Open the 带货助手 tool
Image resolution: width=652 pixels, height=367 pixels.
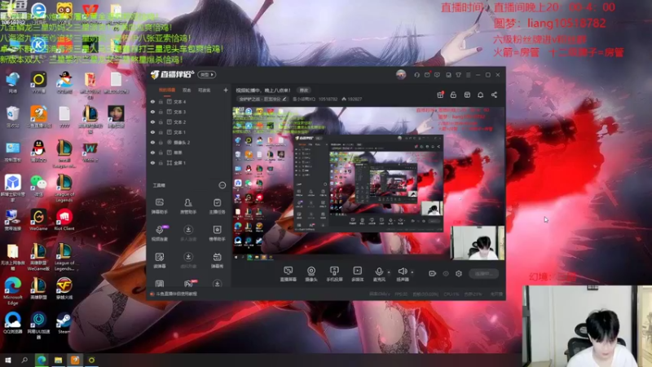[217, 233]
